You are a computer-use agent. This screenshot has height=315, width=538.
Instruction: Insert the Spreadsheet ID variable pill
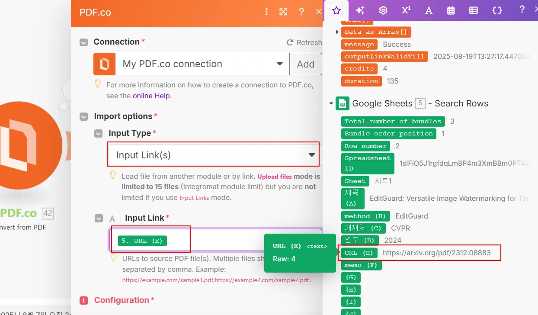click(x=368, y=163)
